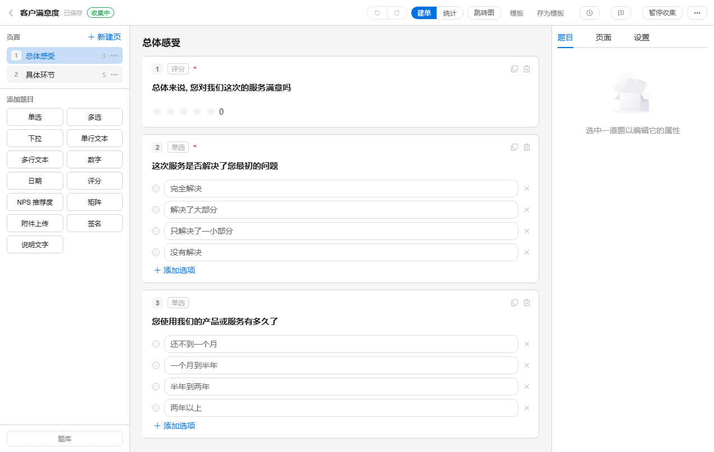Open the history clock icon
This screenshot has height=452, width=714.
coord(590,13)
